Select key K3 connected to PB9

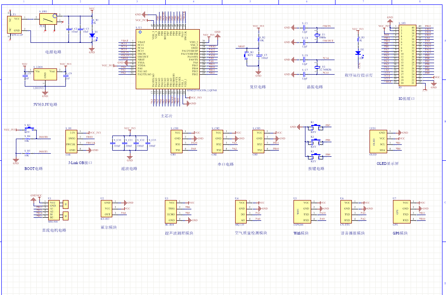[315, 157]
